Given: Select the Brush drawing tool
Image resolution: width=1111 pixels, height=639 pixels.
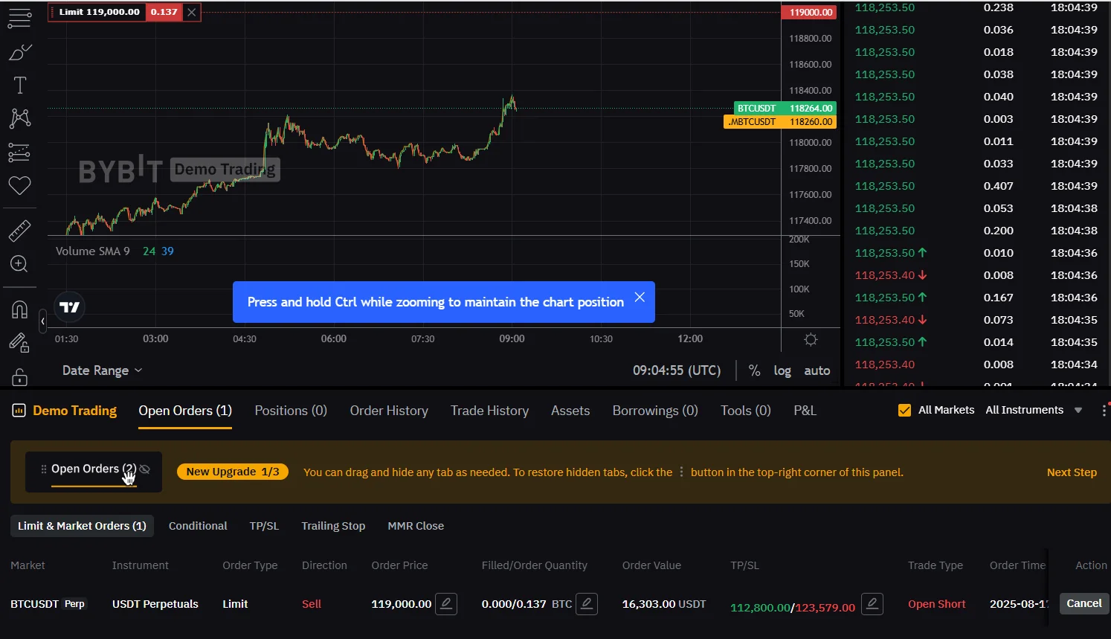Looking at the screenshot, I should click(20, 52).
